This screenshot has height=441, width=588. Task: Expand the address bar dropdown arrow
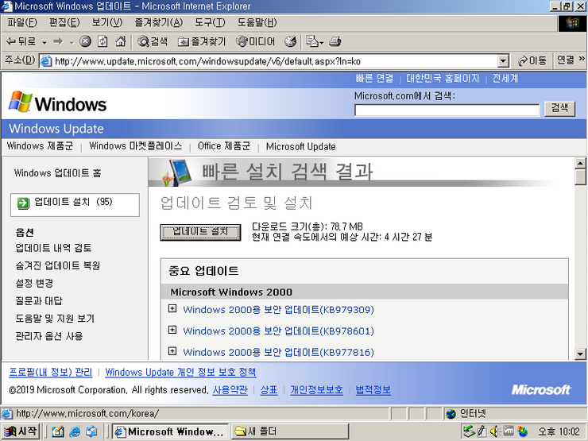coord(503,61)
